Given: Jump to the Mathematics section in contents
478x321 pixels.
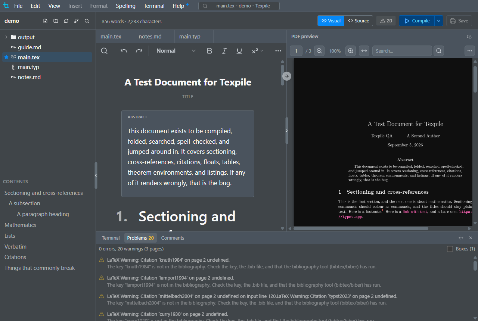Looking at the screenshot, I should pos(20,225).
